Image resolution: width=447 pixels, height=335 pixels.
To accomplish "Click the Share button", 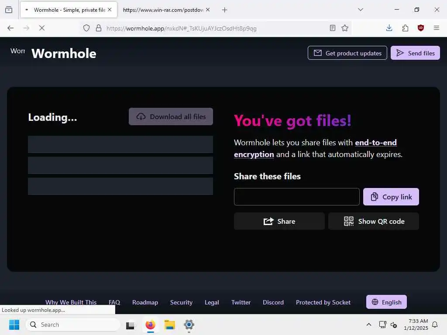I will coord(279,221).
